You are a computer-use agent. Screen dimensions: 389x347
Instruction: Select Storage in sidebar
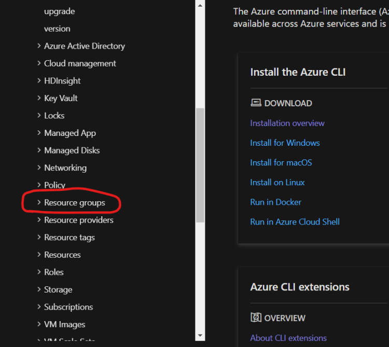click(58, 290)
